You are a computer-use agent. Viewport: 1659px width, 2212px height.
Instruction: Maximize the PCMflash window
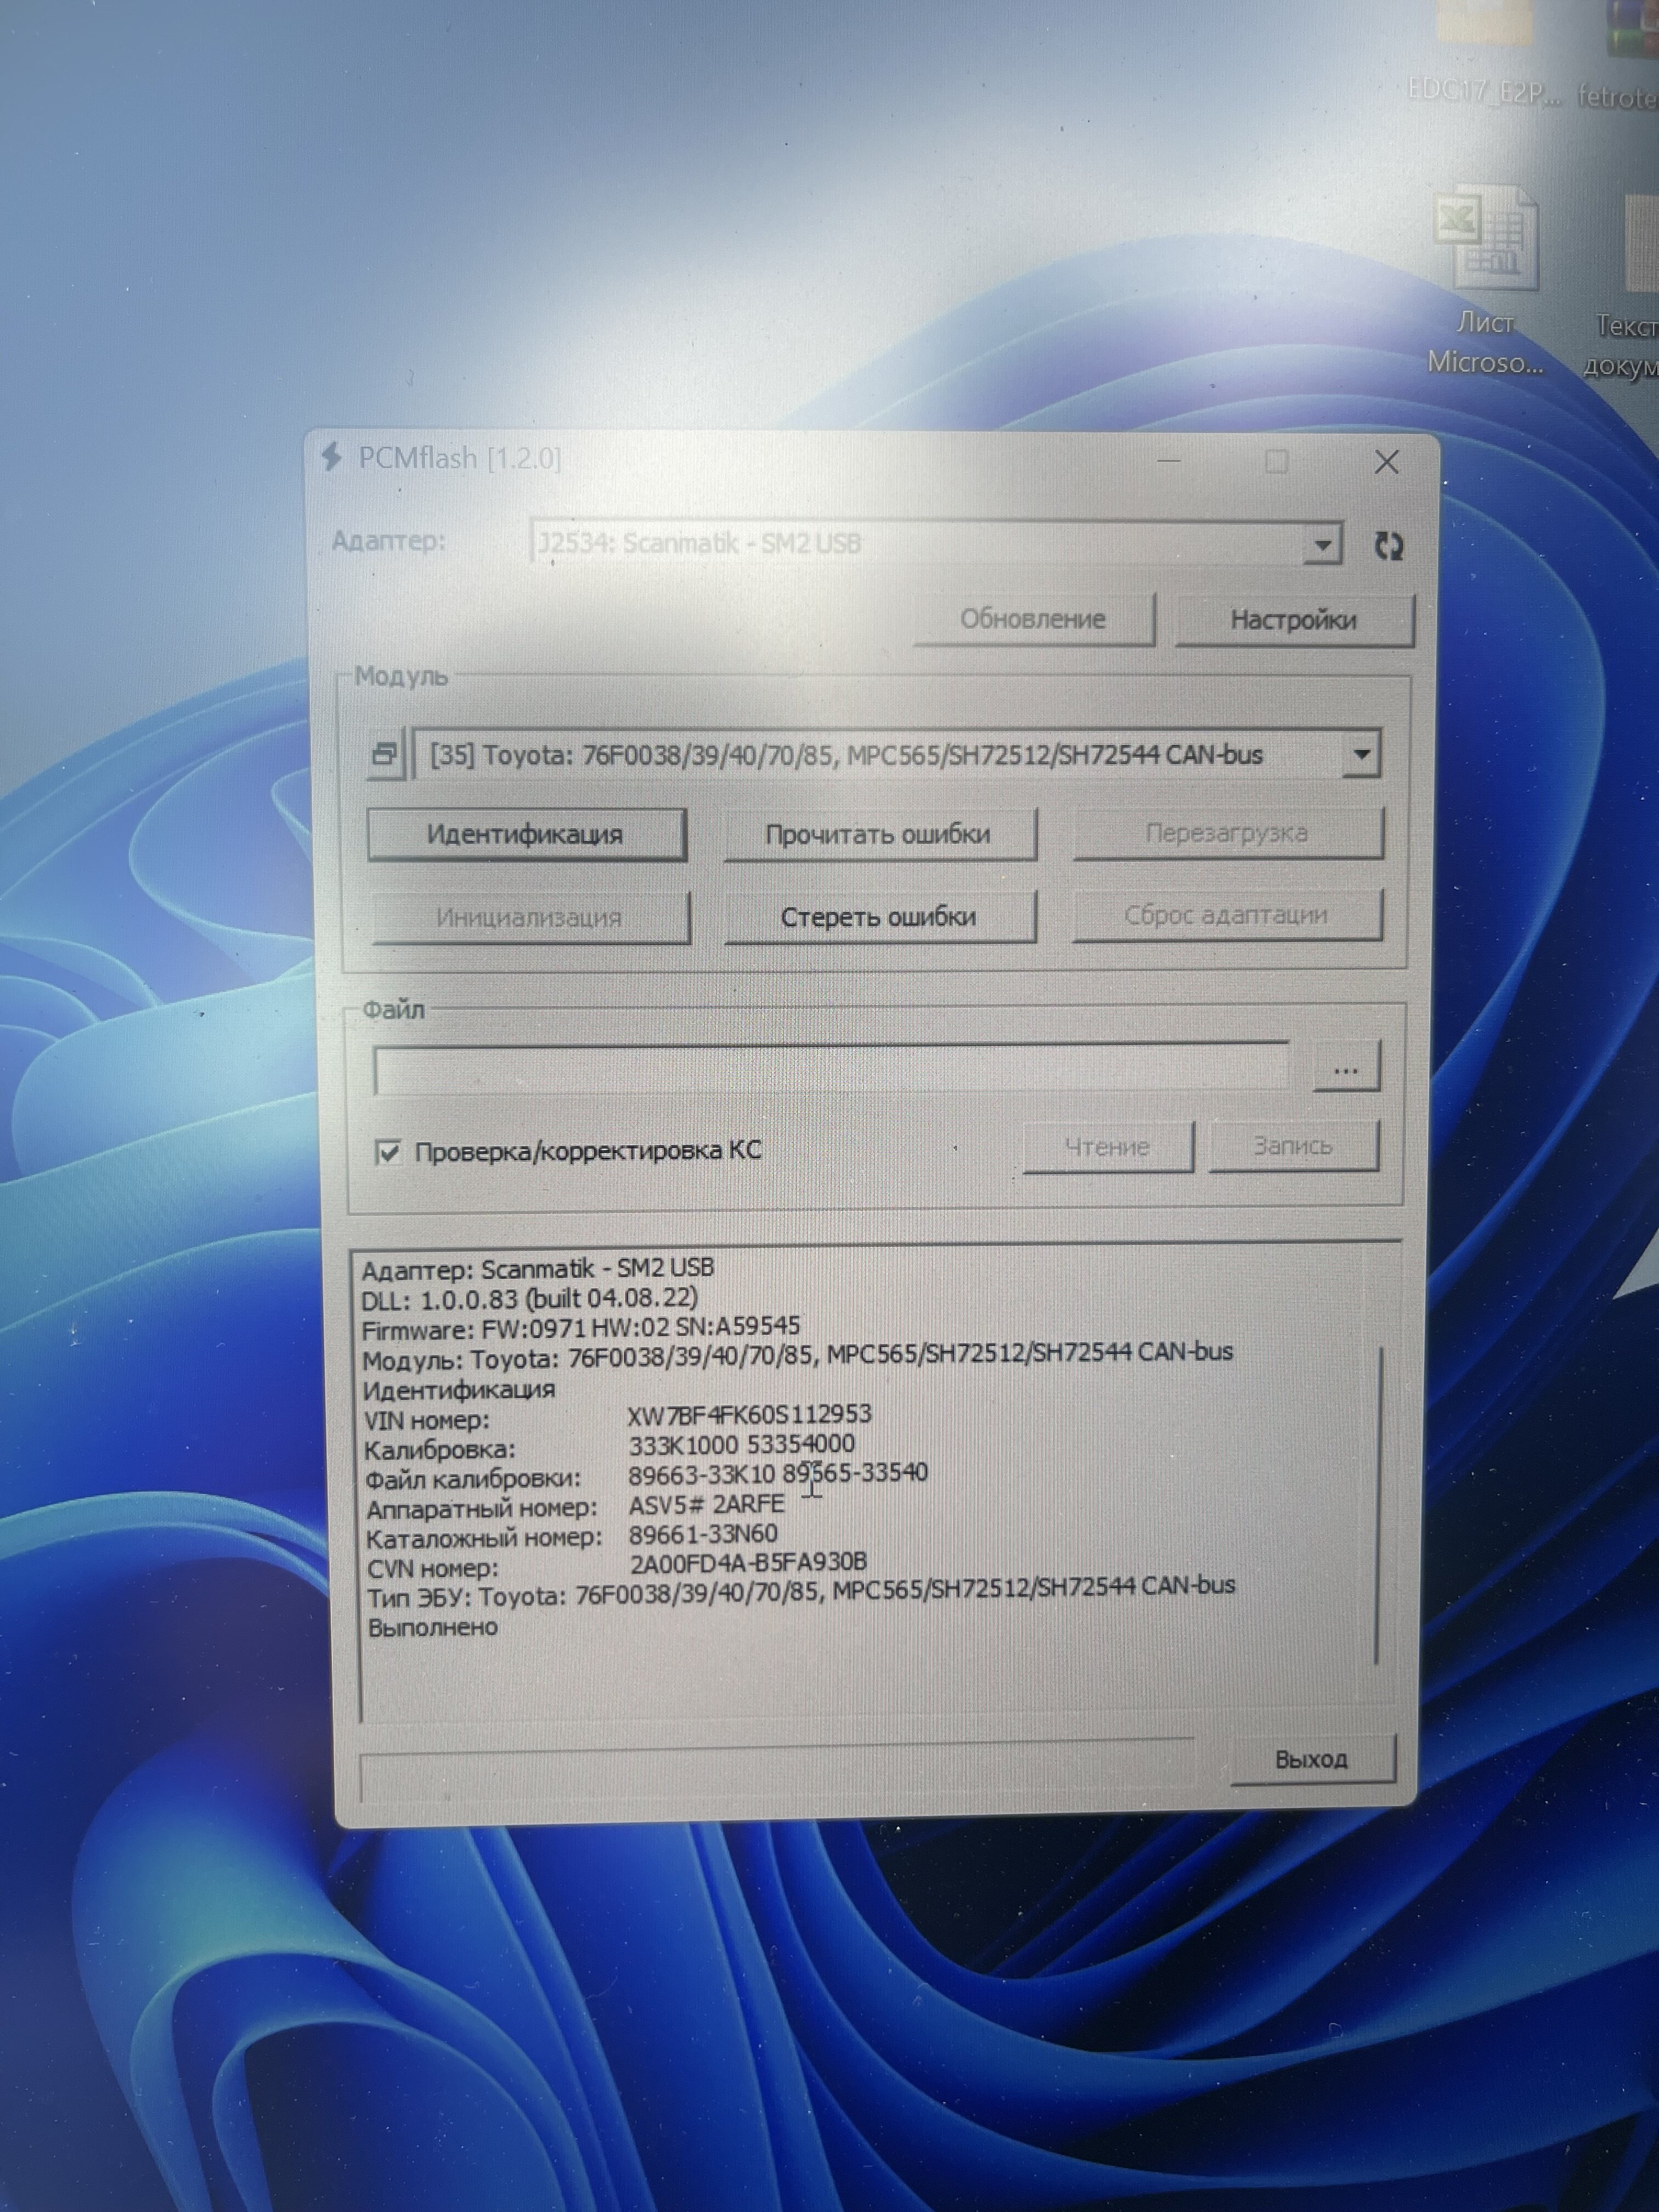1276,462
